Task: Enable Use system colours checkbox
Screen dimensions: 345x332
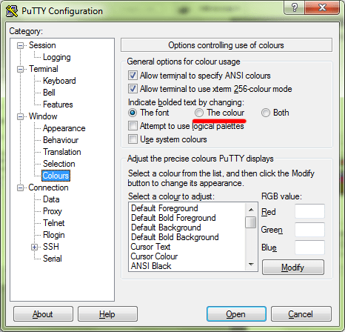Action: [x=133, y=139]
